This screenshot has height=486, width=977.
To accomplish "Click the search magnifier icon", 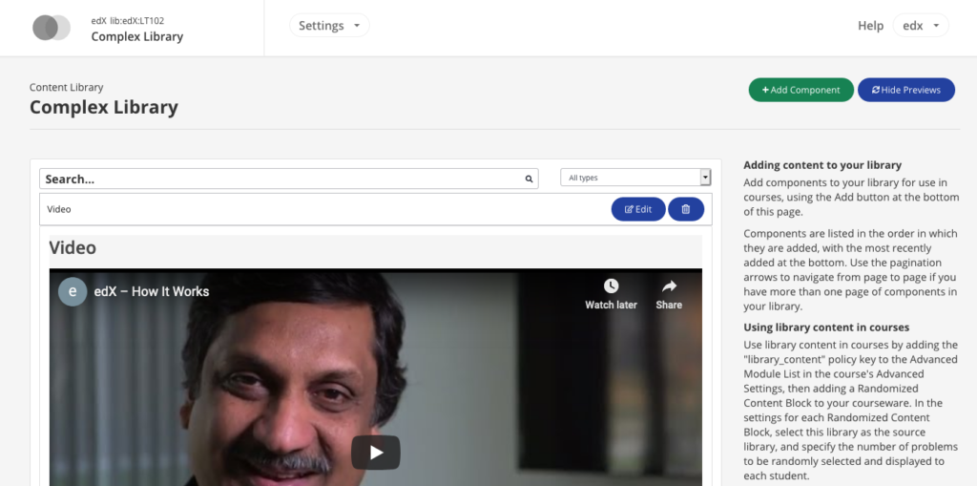I will [529, 180].
